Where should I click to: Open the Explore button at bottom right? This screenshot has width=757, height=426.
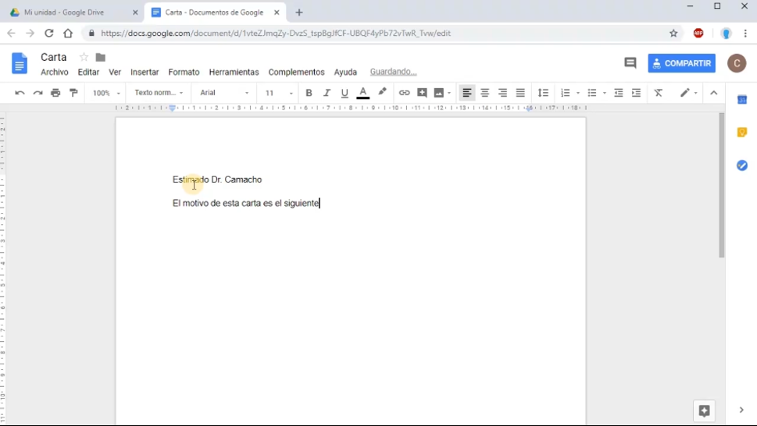pyautogui.click(x=704, y=410)
